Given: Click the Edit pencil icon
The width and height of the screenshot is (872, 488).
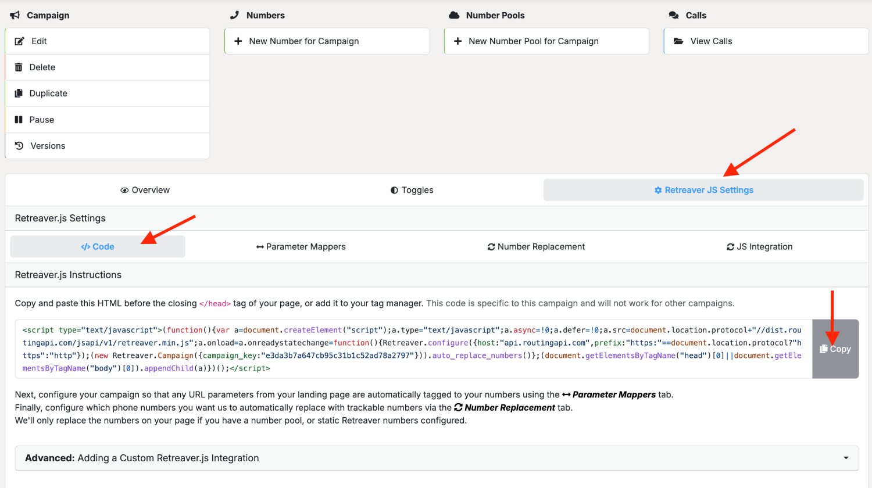Looking at the screenshot, I should tap(19, 41).
